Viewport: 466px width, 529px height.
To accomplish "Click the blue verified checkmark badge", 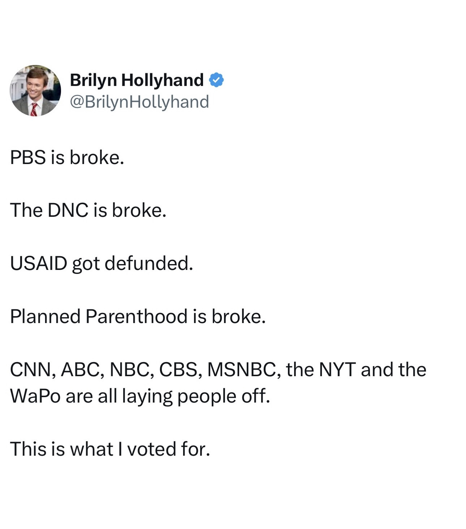I will [216, 80].
